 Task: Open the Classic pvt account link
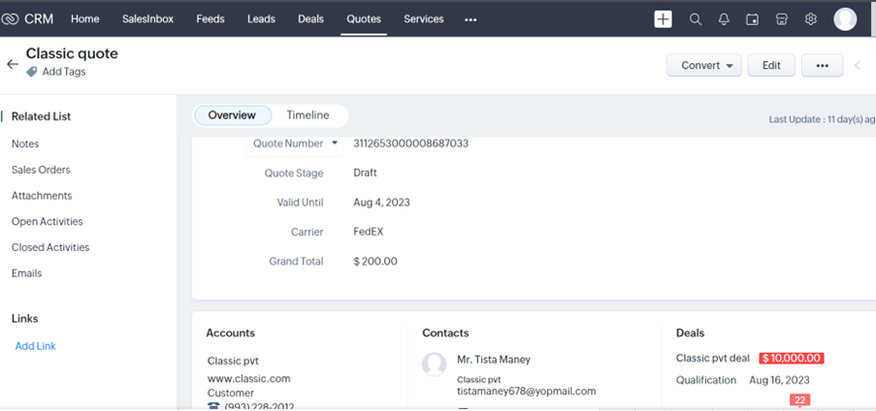tap(233, 361)
